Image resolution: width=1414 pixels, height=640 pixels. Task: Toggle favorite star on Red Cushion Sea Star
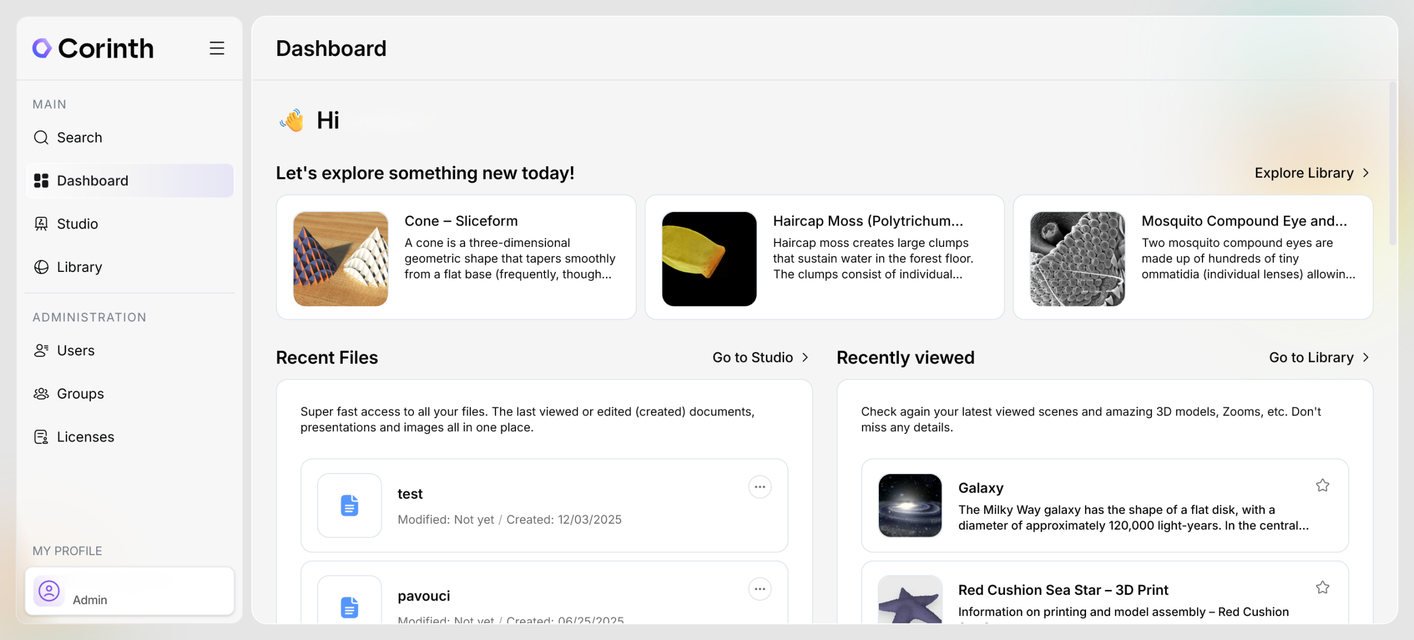point(1322,587)
